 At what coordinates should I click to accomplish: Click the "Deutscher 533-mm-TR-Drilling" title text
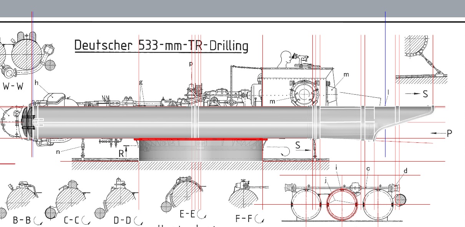coord(161,45)
